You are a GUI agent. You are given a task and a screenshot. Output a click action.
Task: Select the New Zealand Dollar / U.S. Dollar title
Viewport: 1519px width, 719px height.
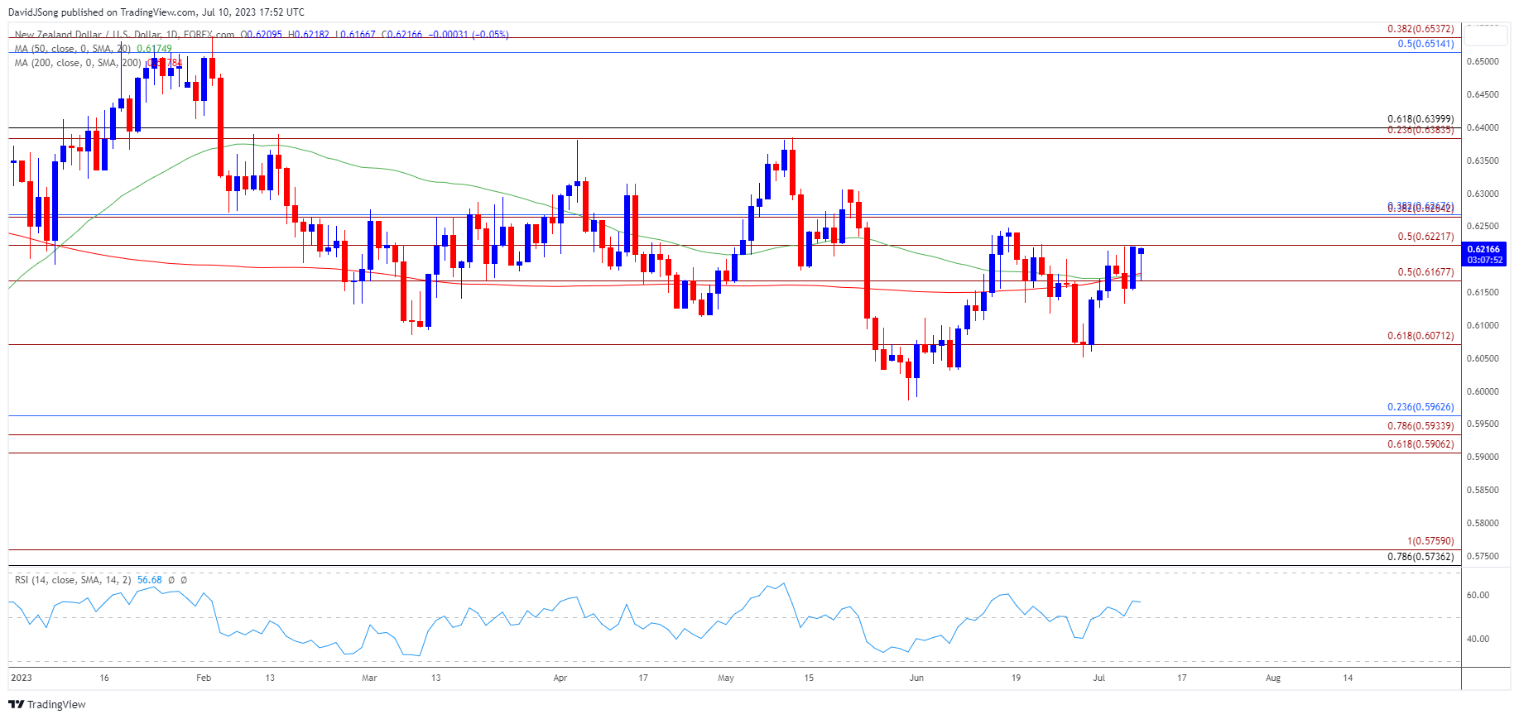coord(124,35)
